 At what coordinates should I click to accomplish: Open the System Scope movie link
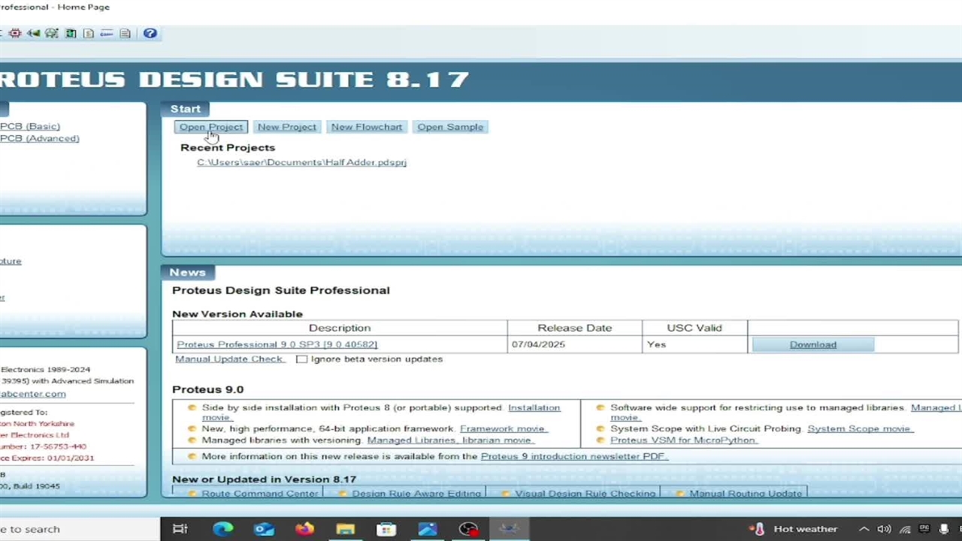[859, 428]
